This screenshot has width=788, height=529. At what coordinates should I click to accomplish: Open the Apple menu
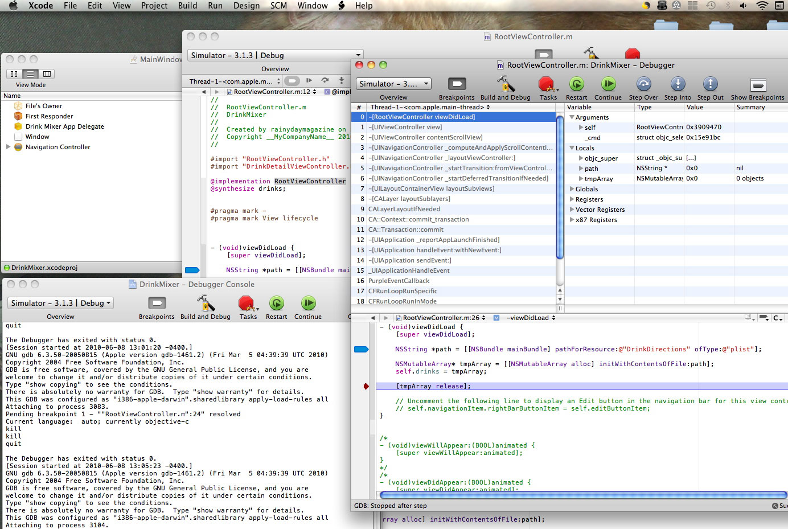14,6
